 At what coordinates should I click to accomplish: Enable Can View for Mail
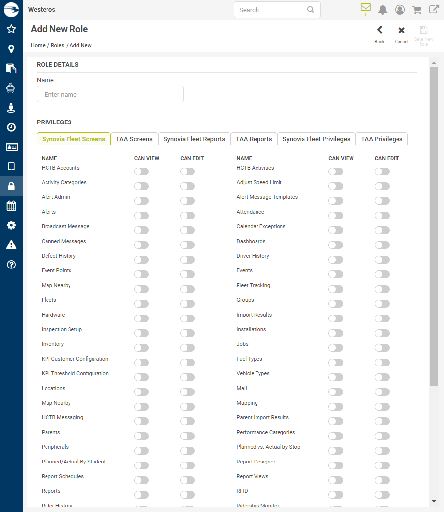[336, 392]
